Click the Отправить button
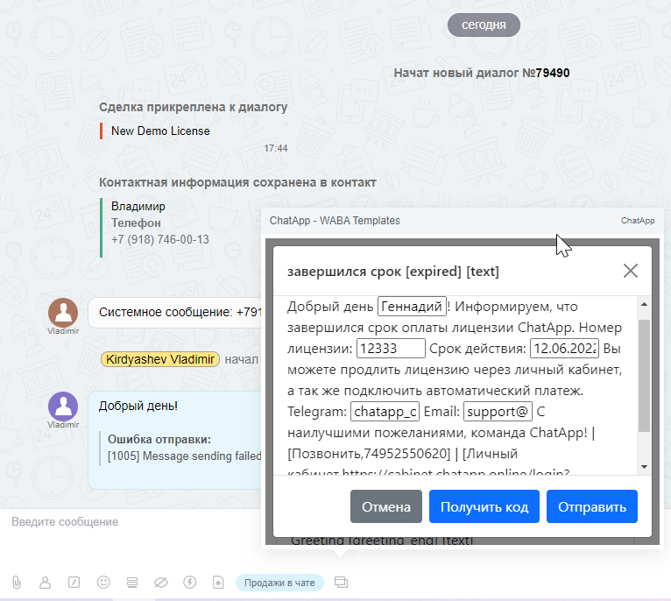Image resolution: width=671 pixels, height=601 pixels. (592, 506)
